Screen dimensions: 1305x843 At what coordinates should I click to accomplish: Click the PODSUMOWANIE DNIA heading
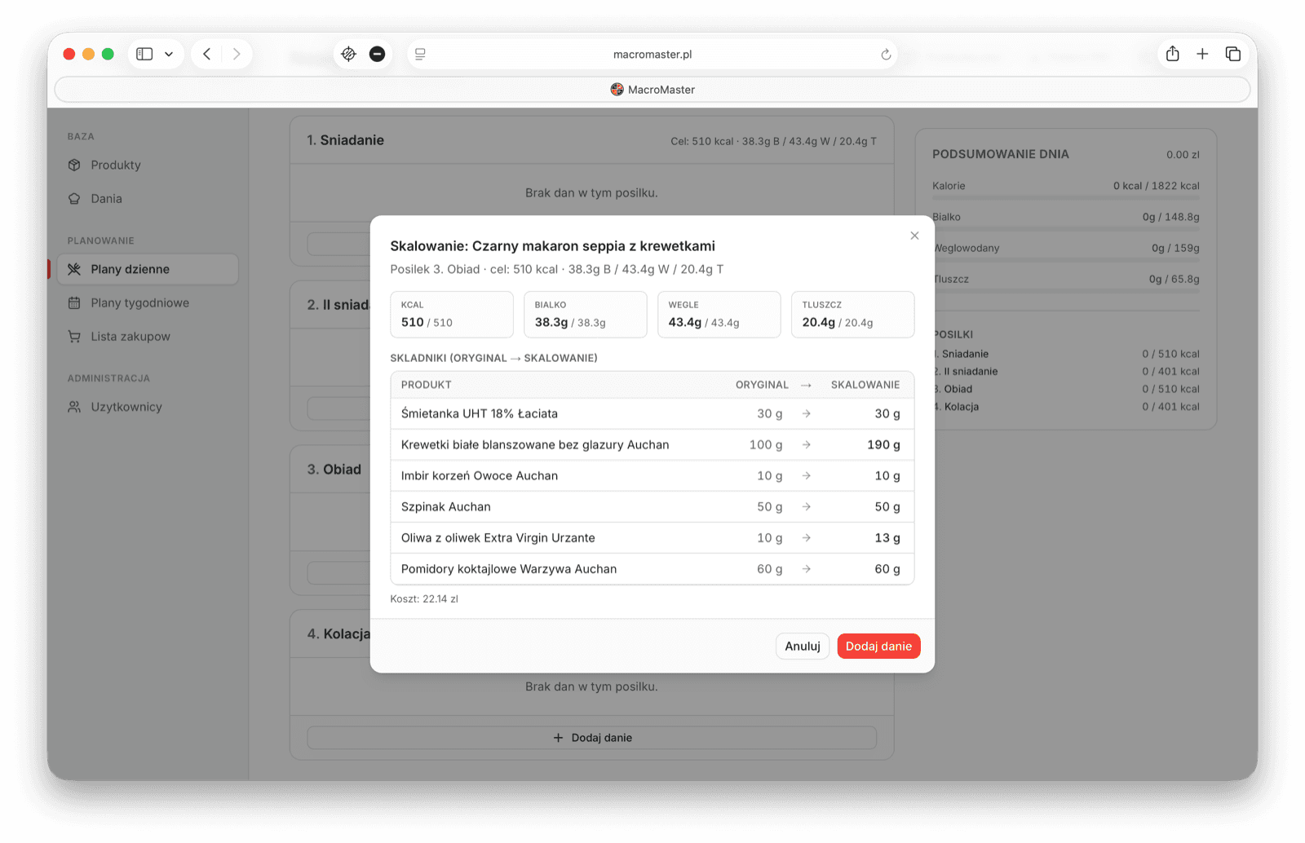[1001, 154]
